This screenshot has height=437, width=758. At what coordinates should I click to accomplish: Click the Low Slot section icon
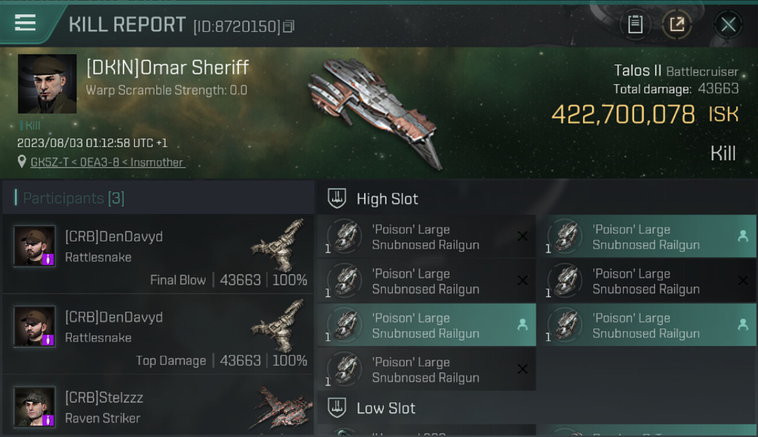337,408
